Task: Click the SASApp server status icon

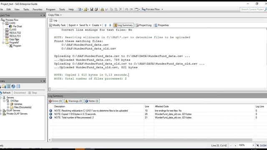Action: click(x=8, y=101)
